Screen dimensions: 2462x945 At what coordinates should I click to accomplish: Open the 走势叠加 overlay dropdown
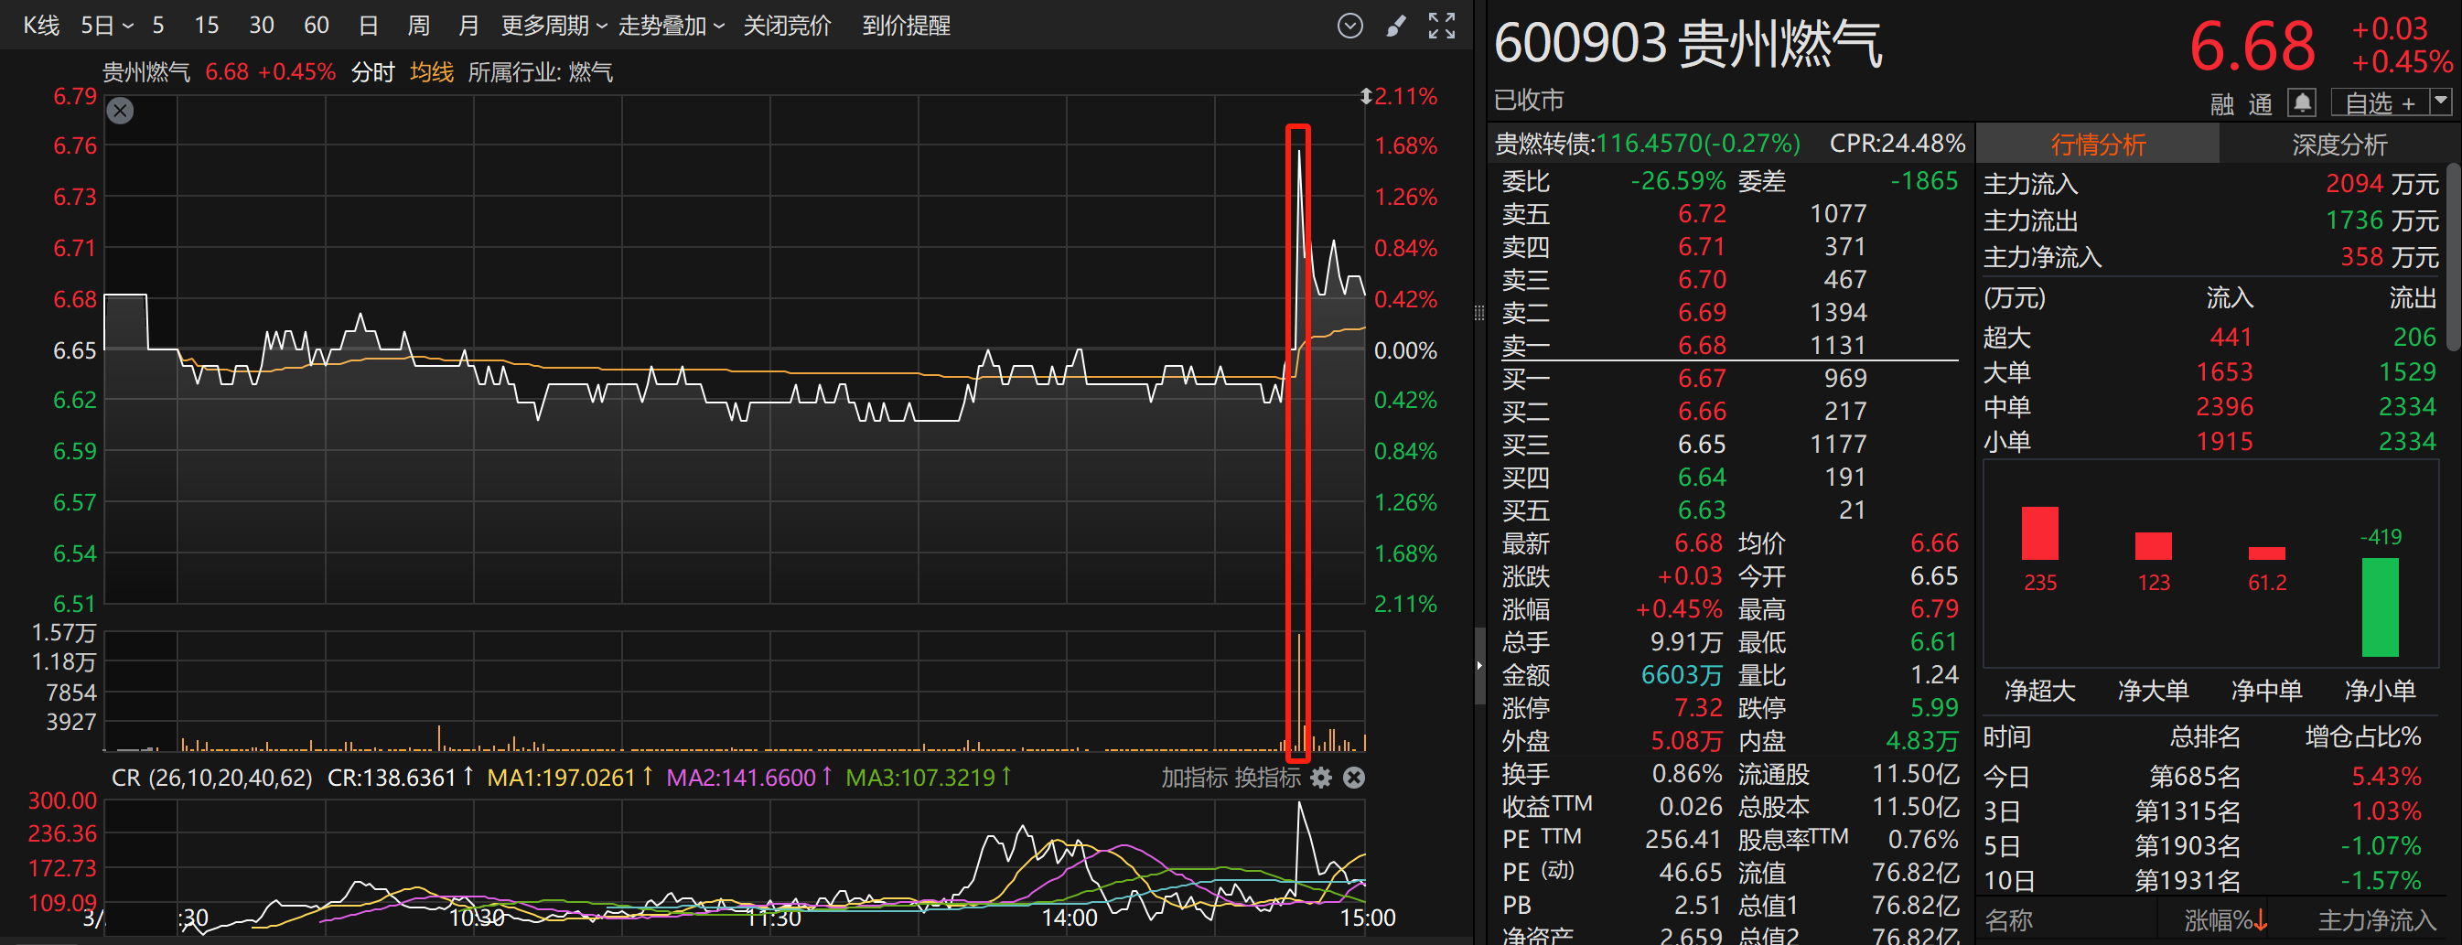pos(671,26)
